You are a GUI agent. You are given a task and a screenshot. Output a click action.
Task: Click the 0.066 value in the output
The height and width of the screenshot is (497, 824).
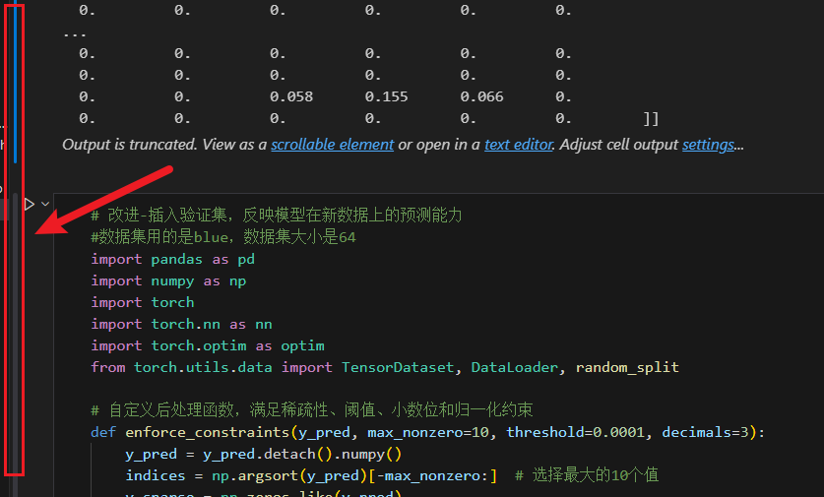(x=481, y=96)
